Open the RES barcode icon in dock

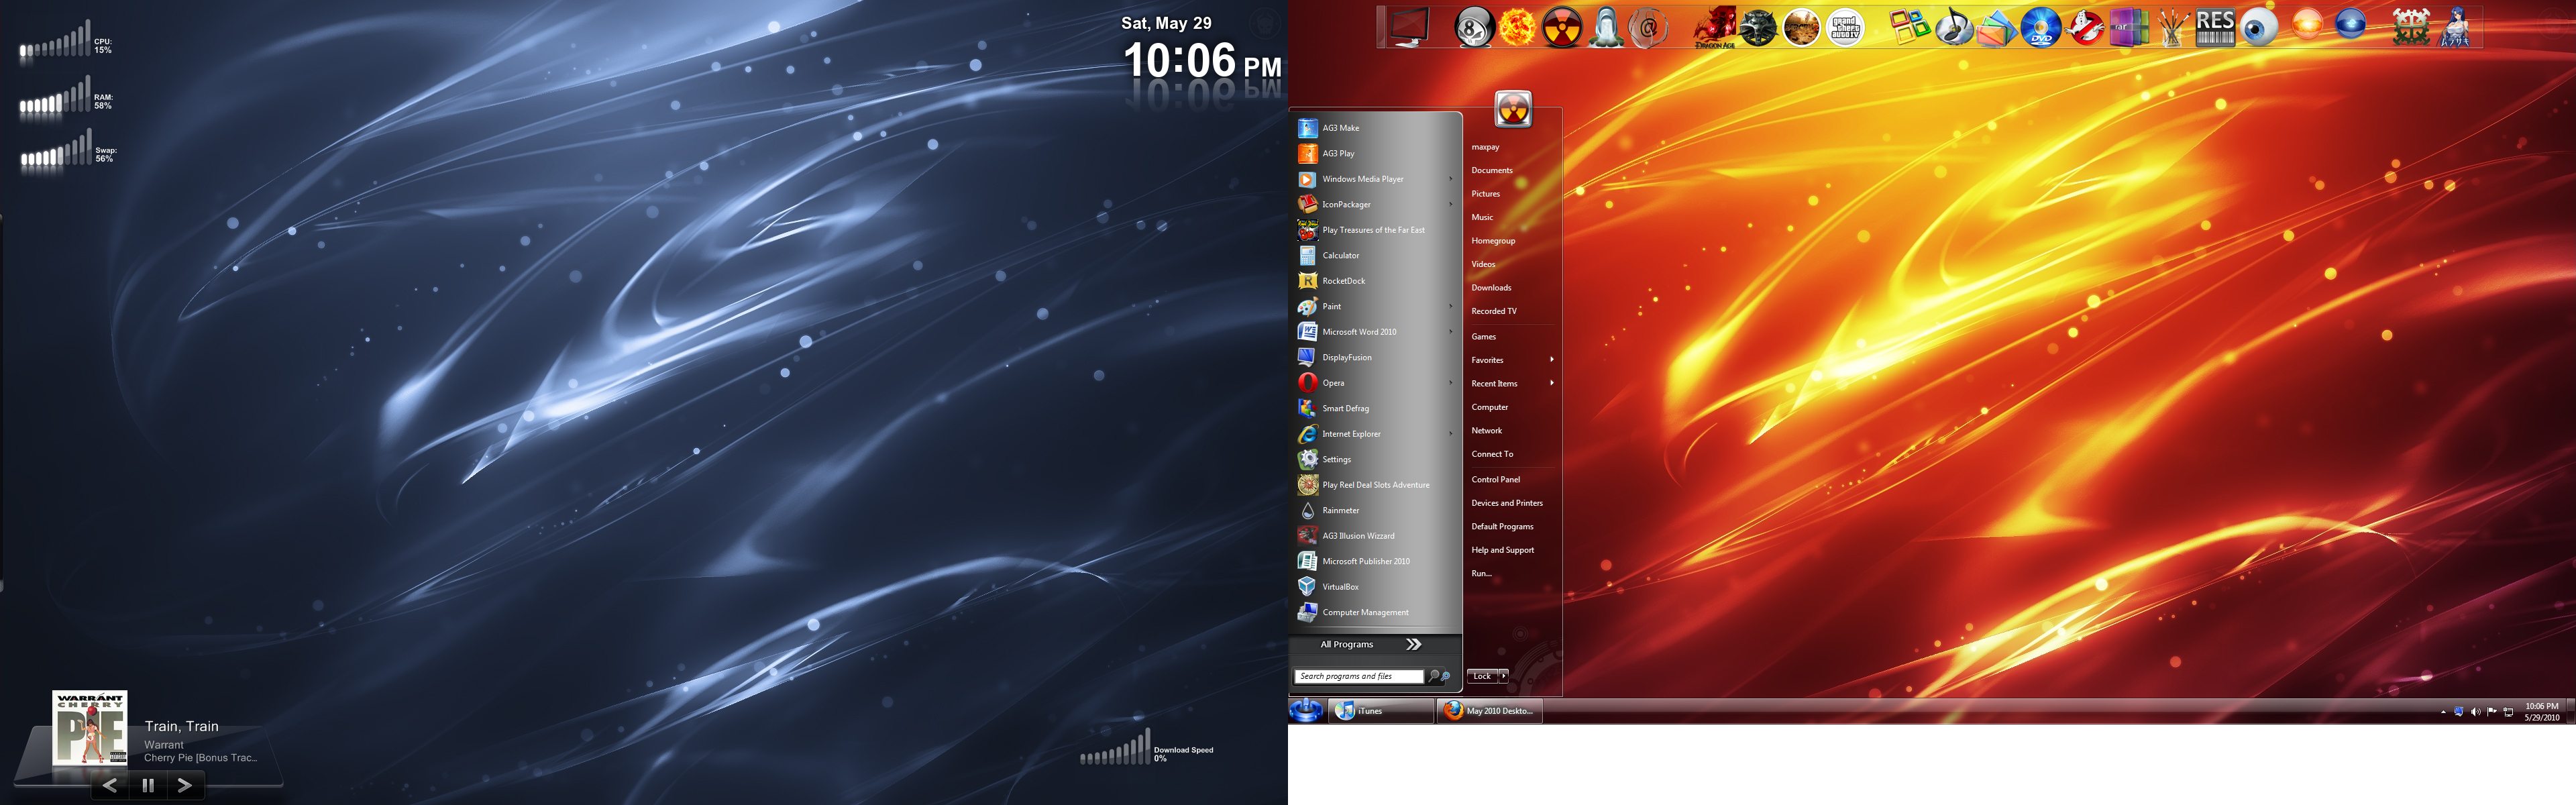2215,27
